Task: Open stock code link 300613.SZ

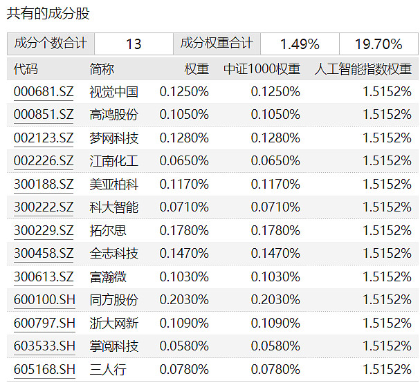Action: click(44, 277)
